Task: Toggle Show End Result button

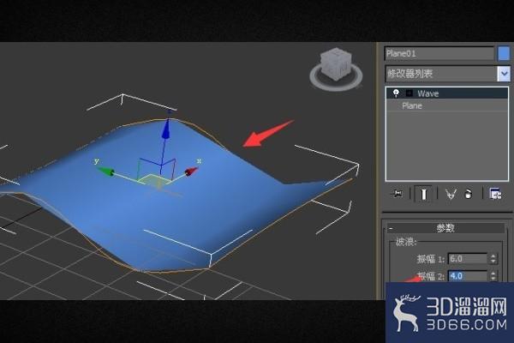Action: tap(423, 194)
